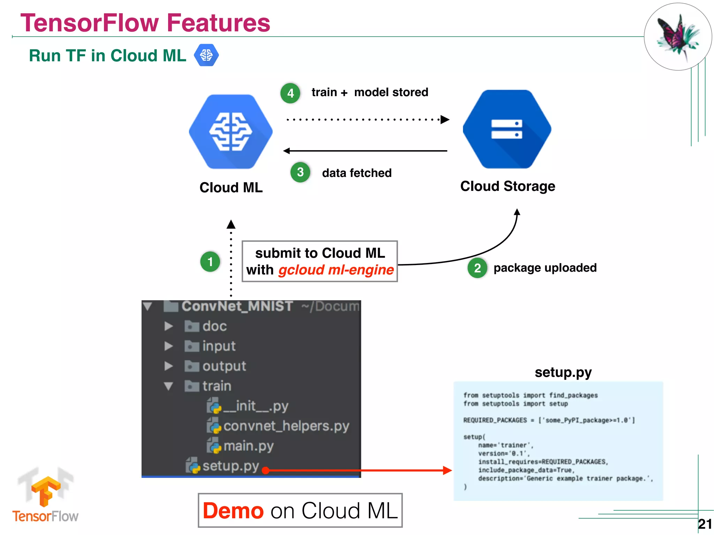Click the Python icon next to main.py
714x535 pixels.
click(214, 446)
